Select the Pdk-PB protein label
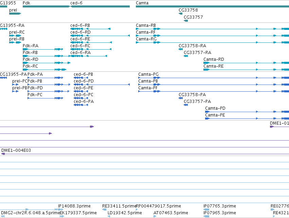Image resolution: width=289 pixels, height=218 pixels. [35, 81]
